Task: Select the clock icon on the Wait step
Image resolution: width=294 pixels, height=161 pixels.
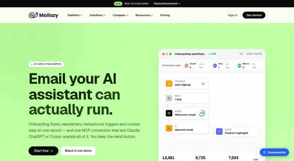Action: [169, 98]
